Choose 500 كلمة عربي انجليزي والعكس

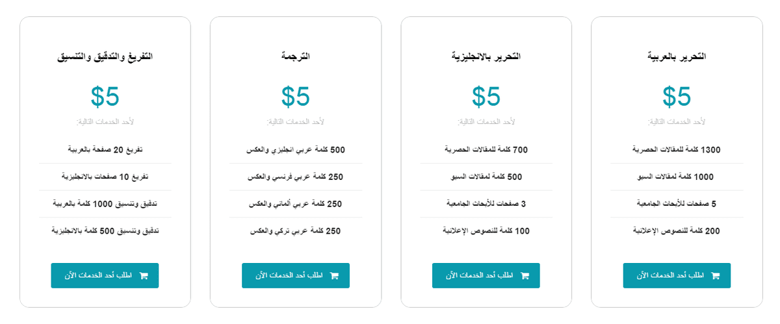tap(296, 150)
